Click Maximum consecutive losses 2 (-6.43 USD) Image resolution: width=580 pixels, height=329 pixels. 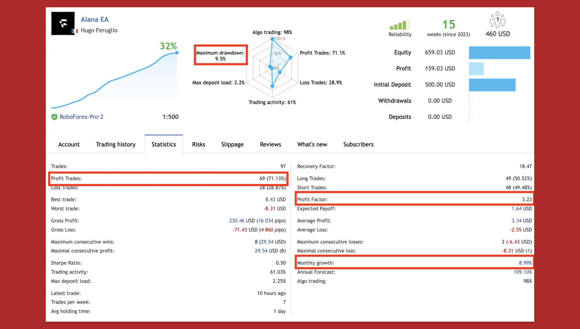pos(517,242)
